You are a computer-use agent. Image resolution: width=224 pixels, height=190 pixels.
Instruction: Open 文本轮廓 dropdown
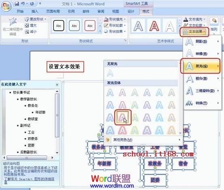(x=194, y=25)
